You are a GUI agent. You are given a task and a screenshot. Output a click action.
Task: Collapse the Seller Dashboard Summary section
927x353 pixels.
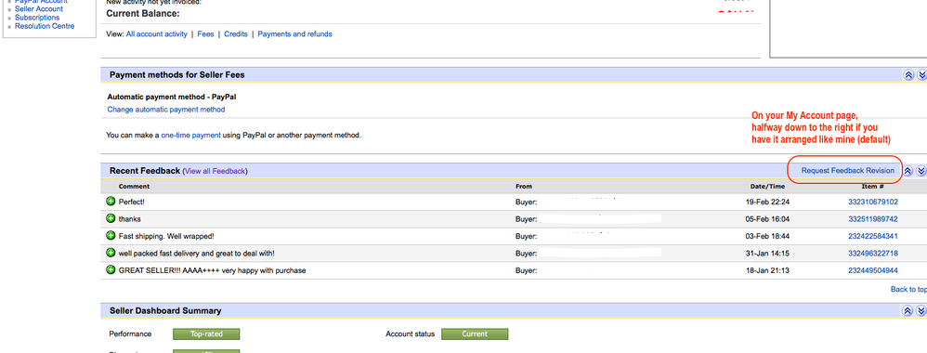coord(908,311)
